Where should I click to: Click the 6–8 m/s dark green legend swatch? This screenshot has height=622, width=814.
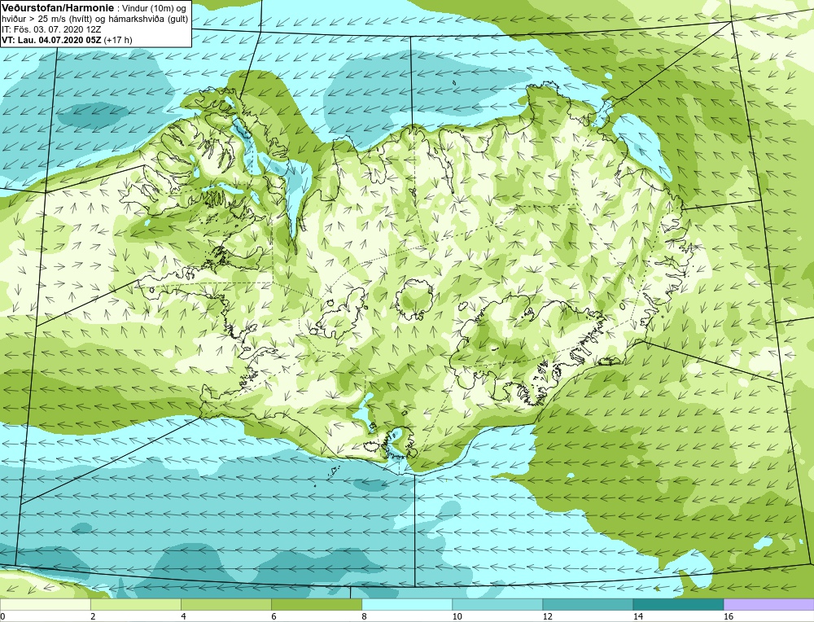[x=316, y=604]
